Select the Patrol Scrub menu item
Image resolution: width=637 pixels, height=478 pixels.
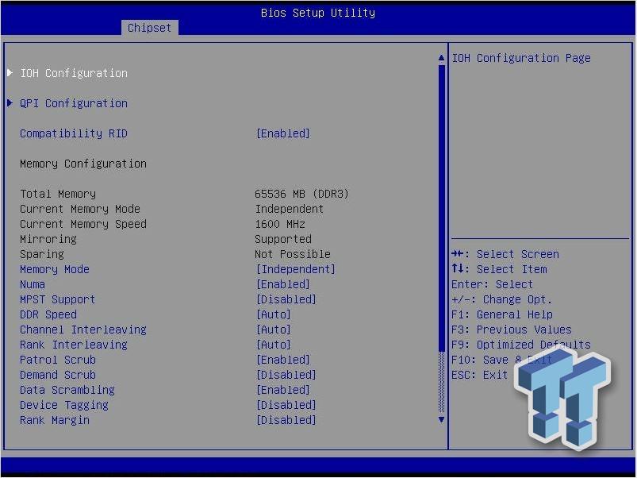point(58,360)
